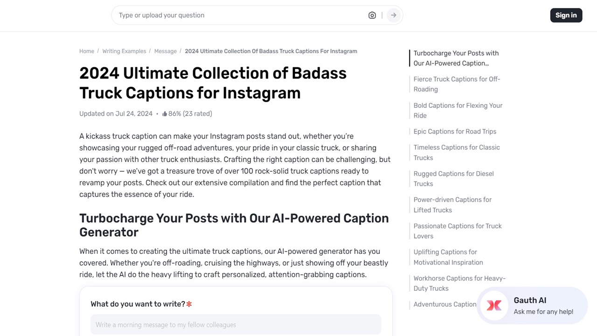
Task: Open Writing Examples from the breadcrumb trail
Action: [124, 51]
